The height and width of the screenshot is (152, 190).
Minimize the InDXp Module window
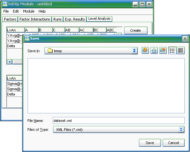coord(135,4)
